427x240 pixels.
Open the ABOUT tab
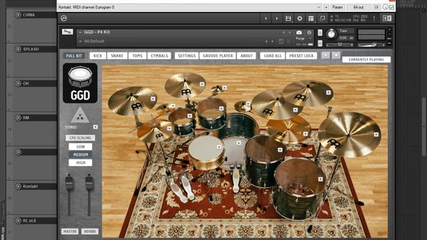pos(246,56)
